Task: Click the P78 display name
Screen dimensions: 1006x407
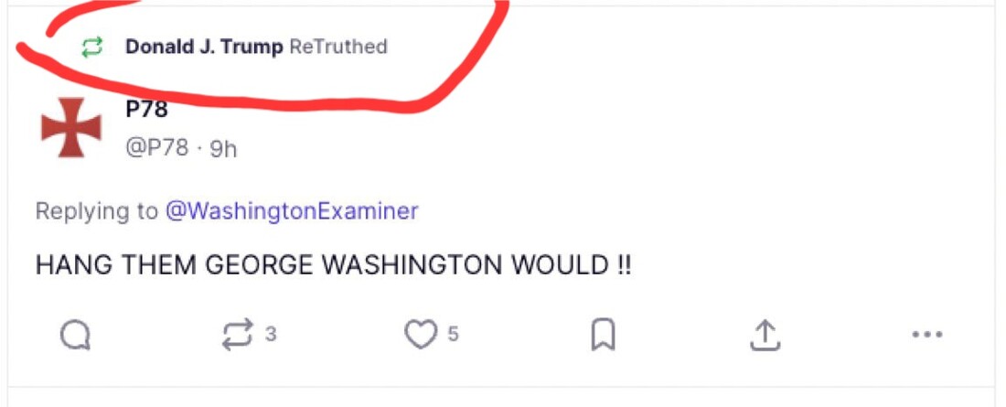Action: 146,110
